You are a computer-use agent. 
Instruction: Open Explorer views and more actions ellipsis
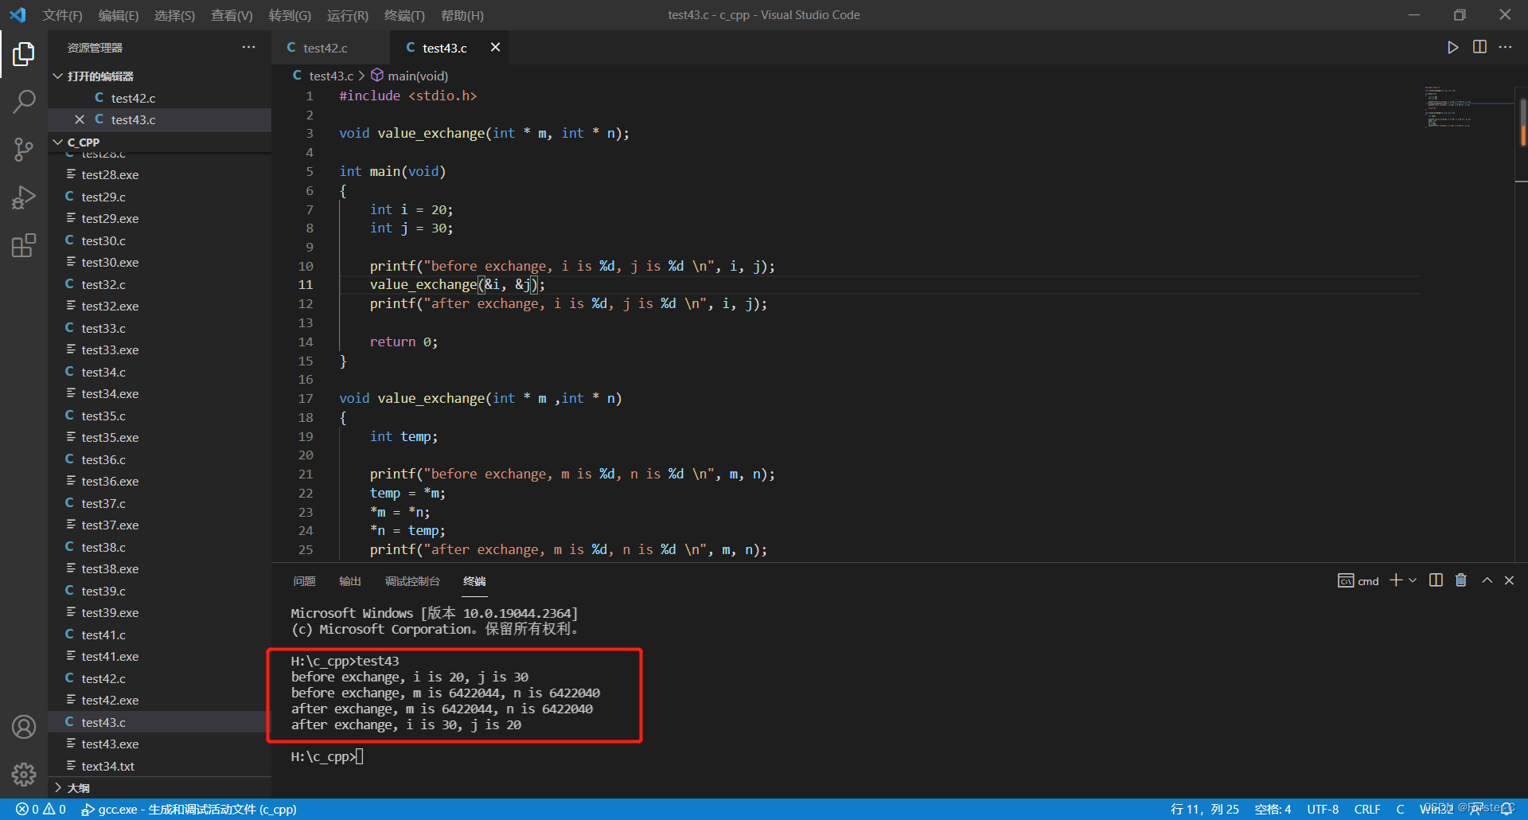[x=249, y=48]
